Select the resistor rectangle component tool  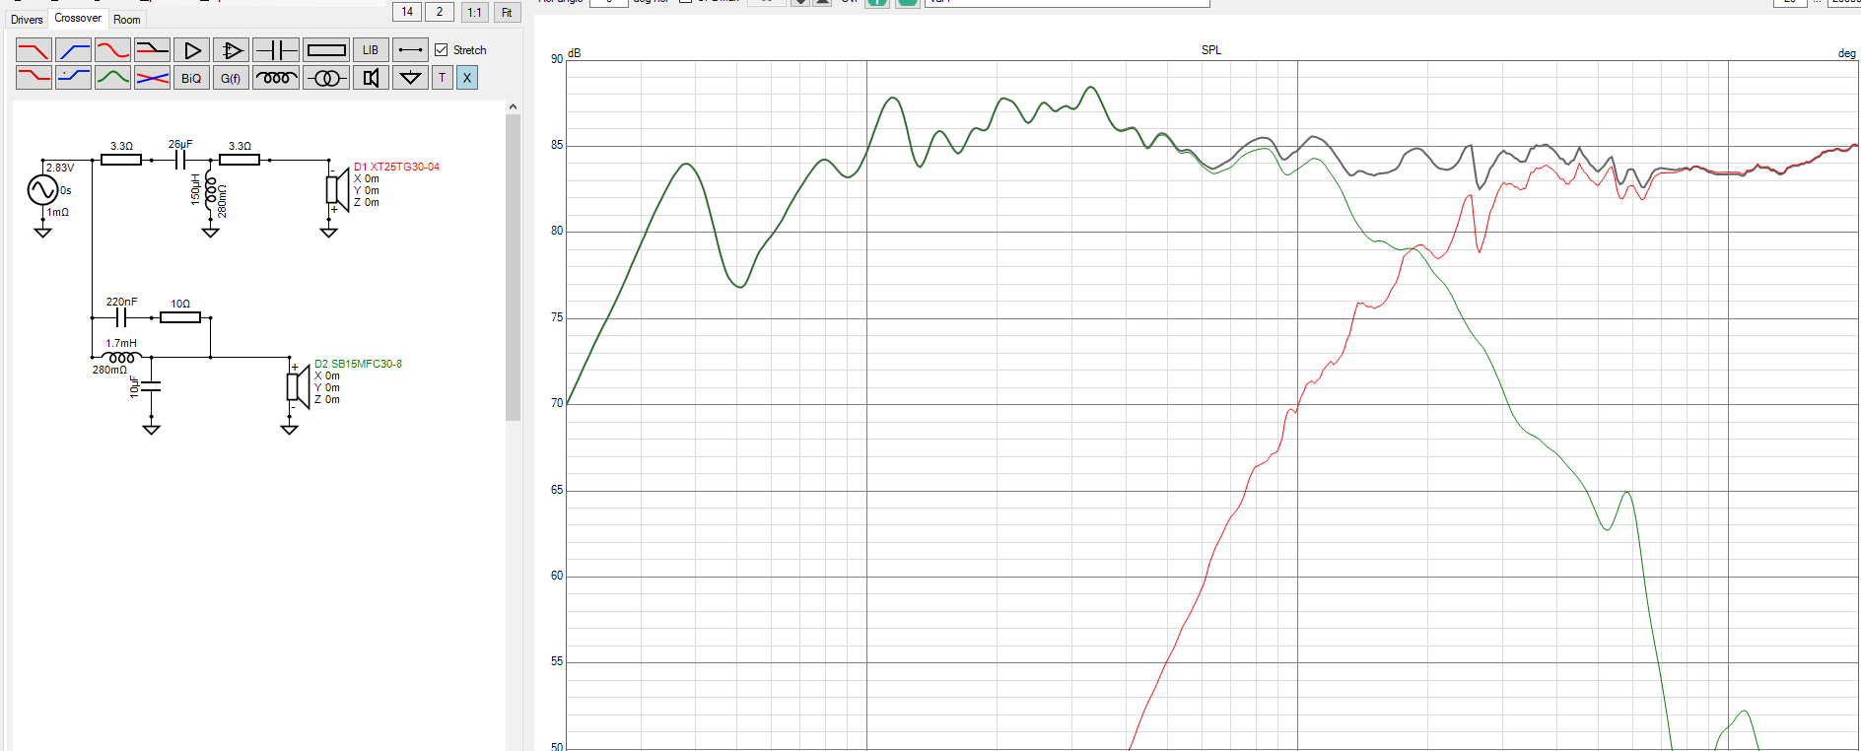(325, 49)
